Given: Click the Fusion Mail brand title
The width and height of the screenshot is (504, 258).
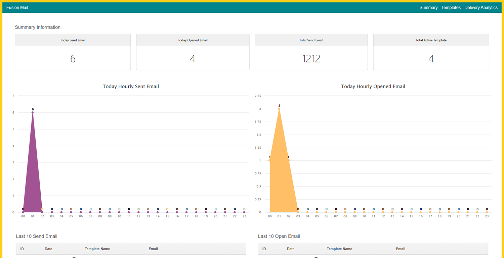Looking at the screenshot, I should 17,7.
